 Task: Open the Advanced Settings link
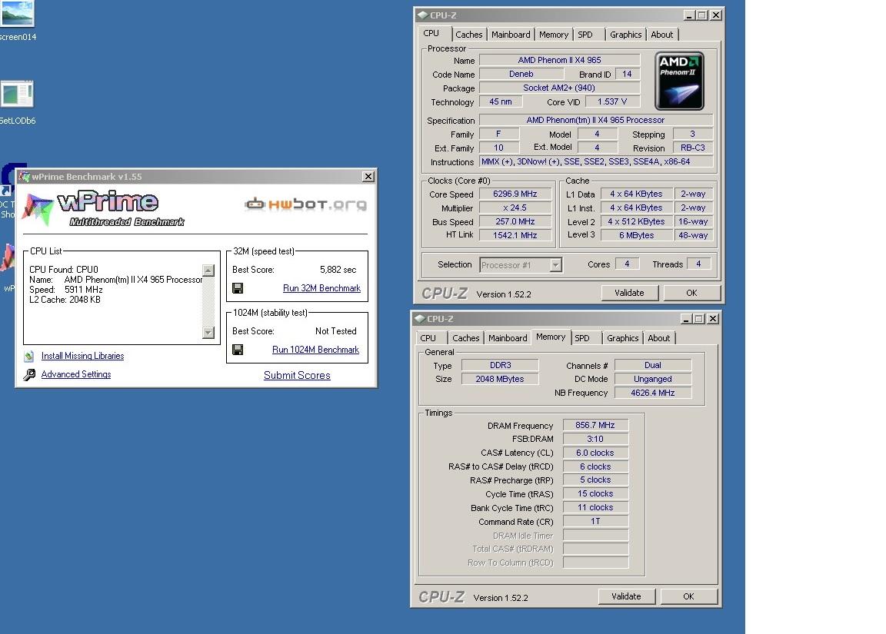76,375
